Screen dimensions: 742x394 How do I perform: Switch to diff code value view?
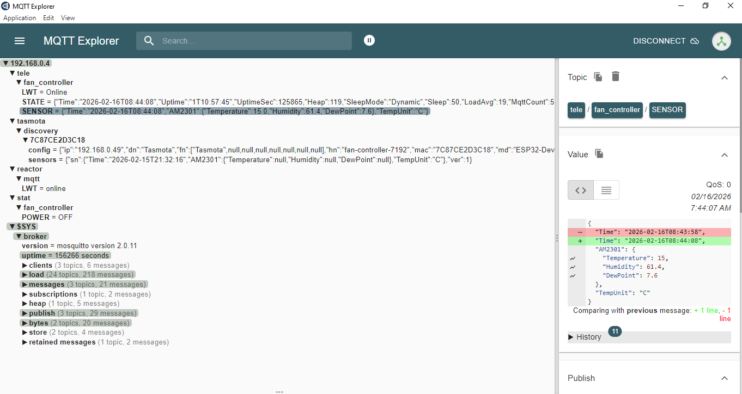581,190
